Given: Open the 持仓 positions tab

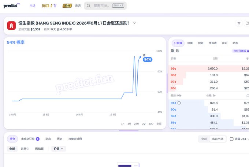Looking at the screenshot, I should coord(12,139).
